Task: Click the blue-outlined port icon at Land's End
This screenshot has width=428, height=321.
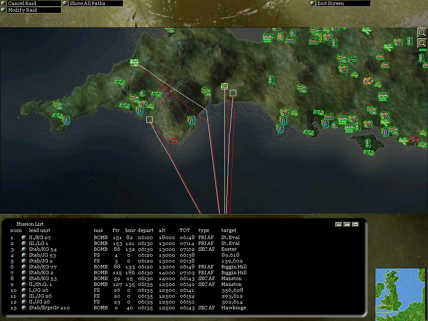Action: tap(66, 120)
